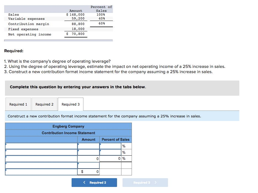The height and width of the screenshot is (193, 258).
Task: Click the Engberg Company title row
Action: coord(69,126)
